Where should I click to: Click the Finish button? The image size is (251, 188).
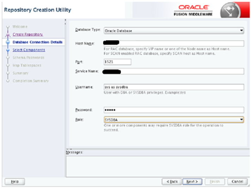[x=215, y=182]
